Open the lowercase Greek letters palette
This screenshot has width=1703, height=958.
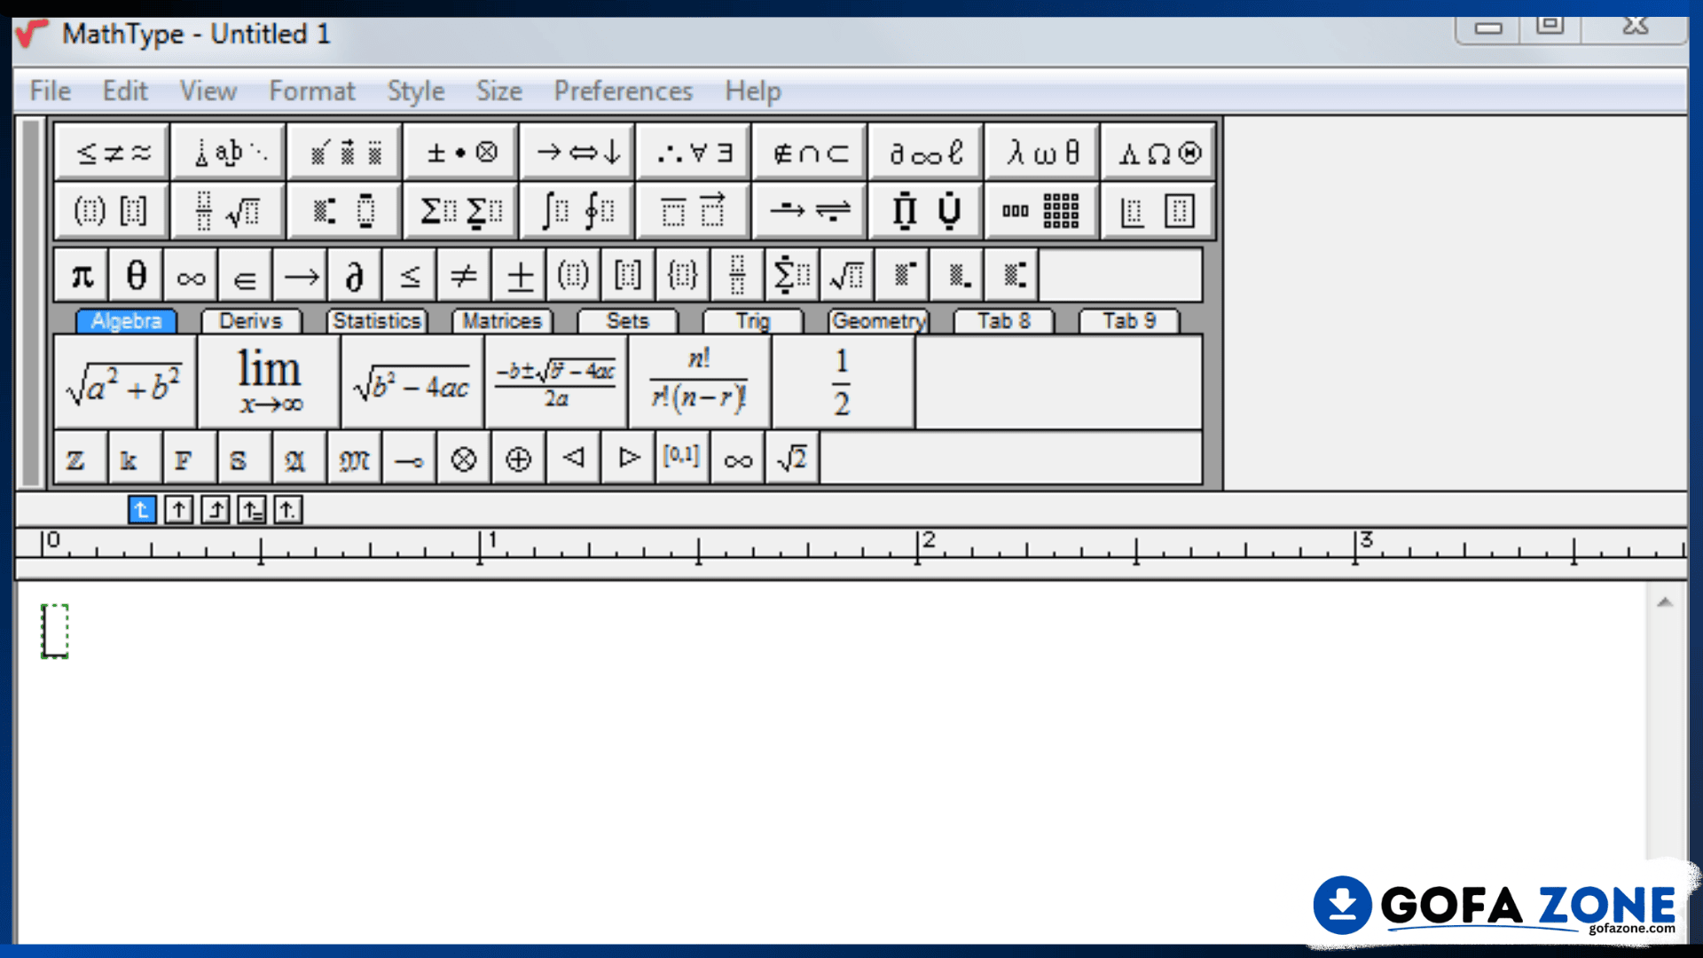coord(1041,153)
